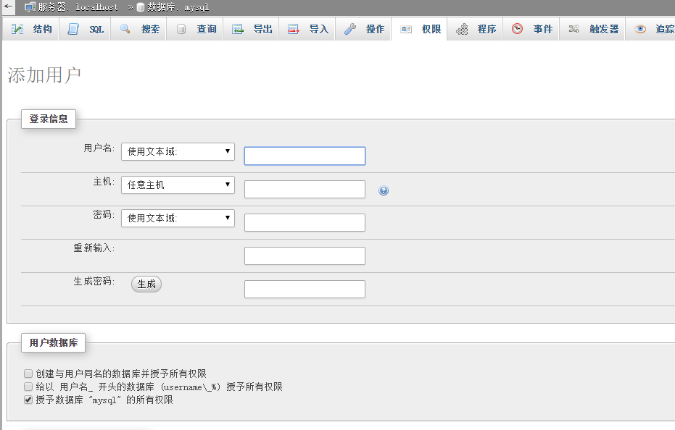Click the 搜索 magnifier icon

[125, 29]
